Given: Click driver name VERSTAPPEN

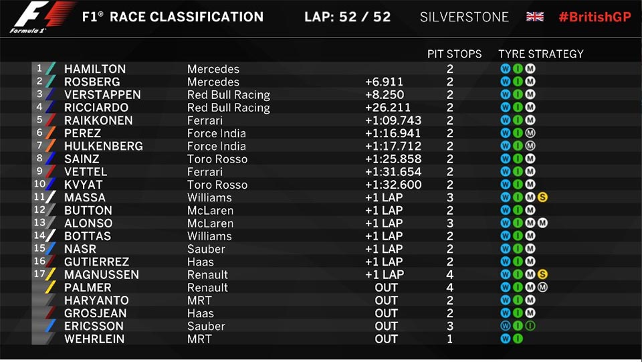Looking at the screenshot, I should point(102,94).
